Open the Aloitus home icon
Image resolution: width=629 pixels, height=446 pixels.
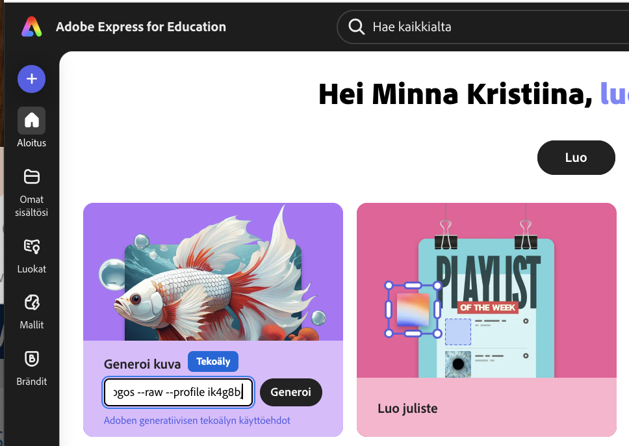[x=32, y=120]
